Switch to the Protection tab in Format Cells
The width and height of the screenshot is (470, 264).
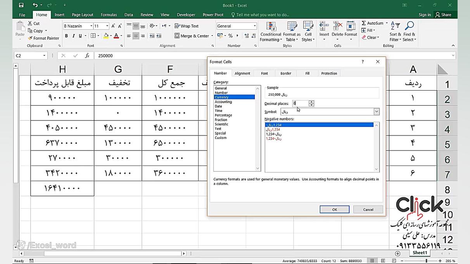click(329, 73)
